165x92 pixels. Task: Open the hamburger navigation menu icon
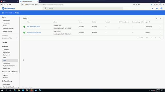point(3,13)
